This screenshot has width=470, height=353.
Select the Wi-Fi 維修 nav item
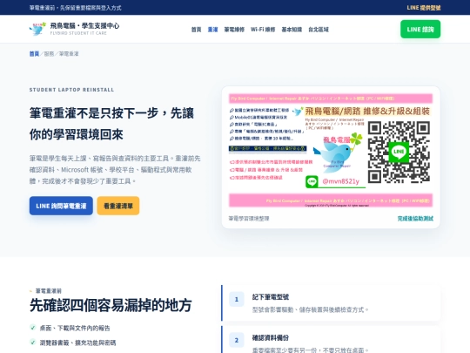point(263,30)
